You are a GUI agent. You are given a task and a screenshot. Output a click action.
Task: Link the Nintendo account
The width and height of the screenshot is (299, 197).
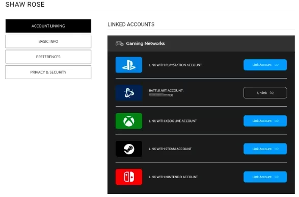click(x=265, y=177)
